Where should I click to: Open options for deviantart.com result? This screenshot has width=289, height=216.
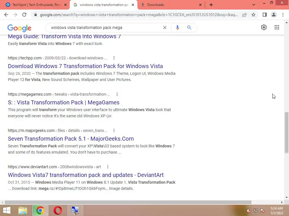pyautogui.click(x=108, y=167)
